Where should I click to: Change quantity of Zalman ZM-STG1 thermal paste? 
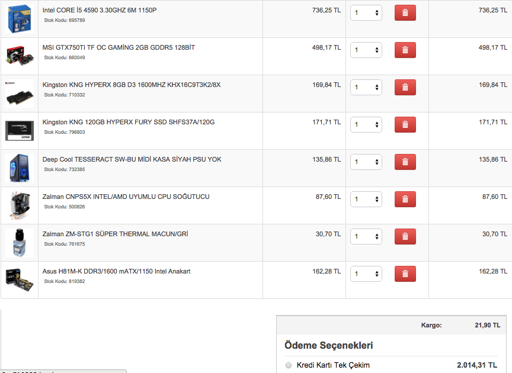click(366, 236)
